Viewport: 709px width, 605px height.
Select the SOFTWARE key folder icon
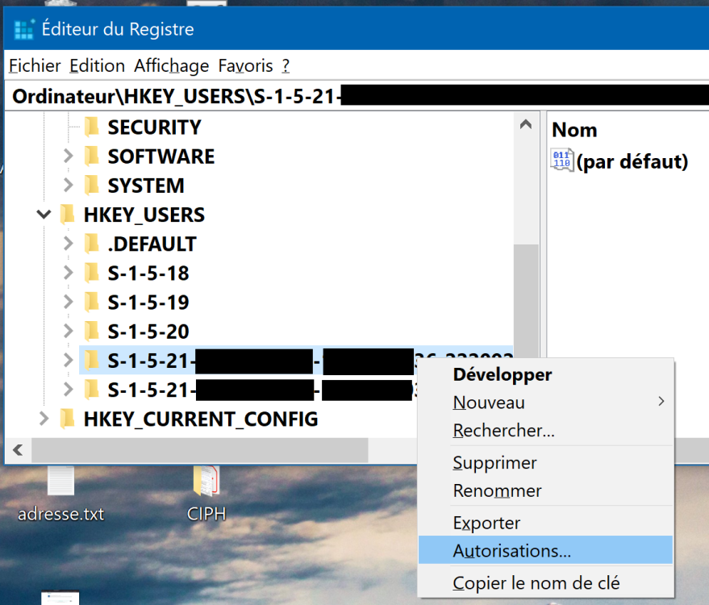[x=92, y=156]
